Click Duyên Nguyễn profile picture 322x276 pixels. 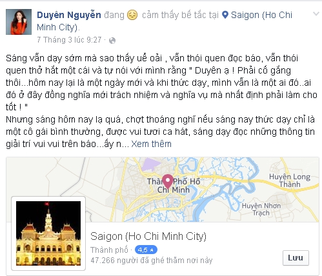tap(19, 22)
